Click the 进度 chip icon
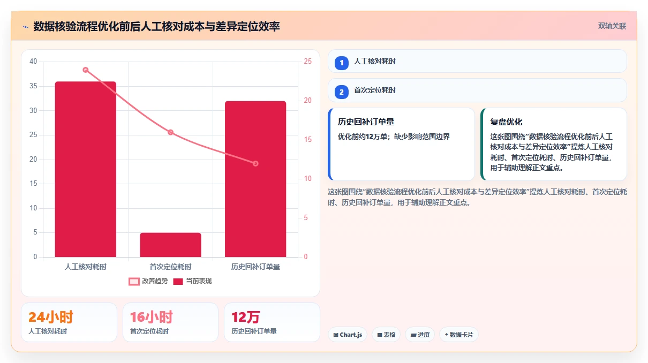The image size is (648, 363). pos(413,335)
